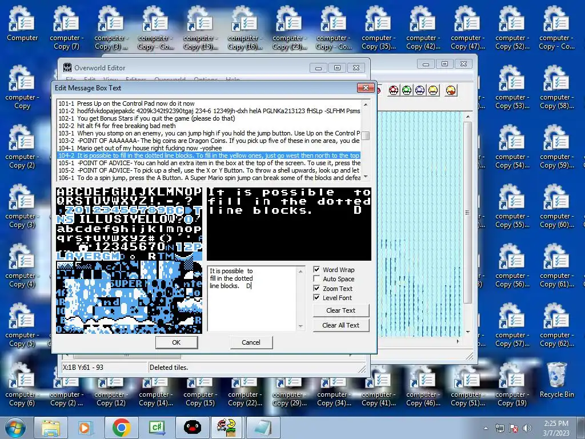Select the 'computer - Copy (62)' desktop shortcut
The image size is (585, 439).
pyautogui.click(x=556, y=325)
